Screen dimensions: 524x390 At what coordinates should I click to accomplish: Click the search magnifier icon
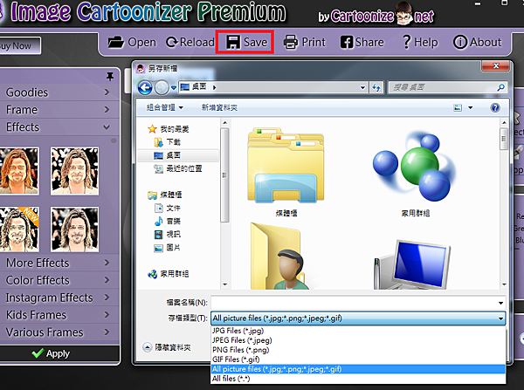pyautogui.click(x=500, y=87)
